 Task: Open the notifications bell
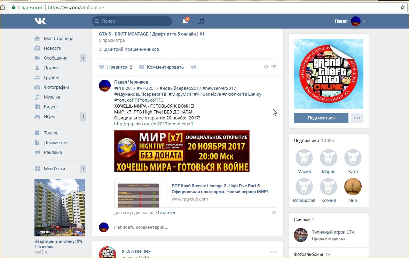point(185,21)
